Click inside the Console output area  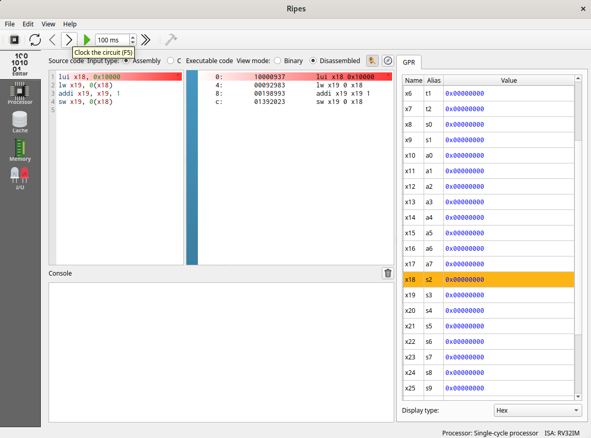(x=221, y=352)
